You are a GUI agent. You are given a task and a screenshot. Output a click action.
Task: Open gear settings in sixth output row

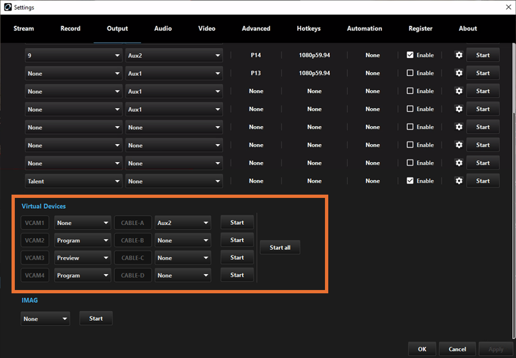tap(459, 145)
